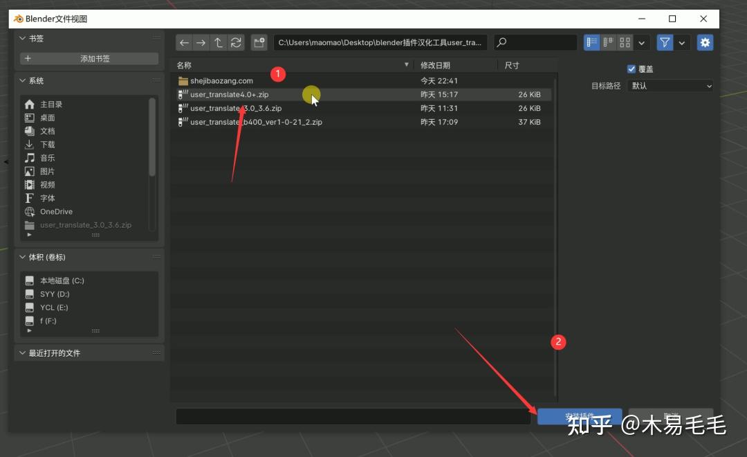747x457 pixels.
Task: Create a new directory
Action: tap(259, 42)
